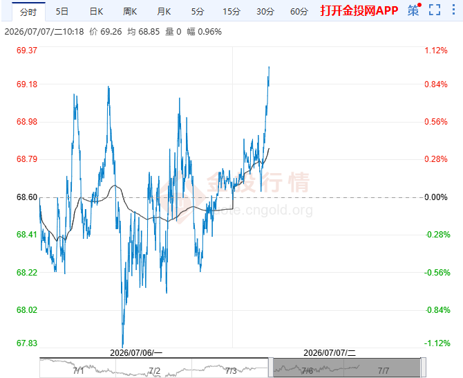Switch to 日K daily candlestick tab
The image size is (463, 378).
coord(96,12)
